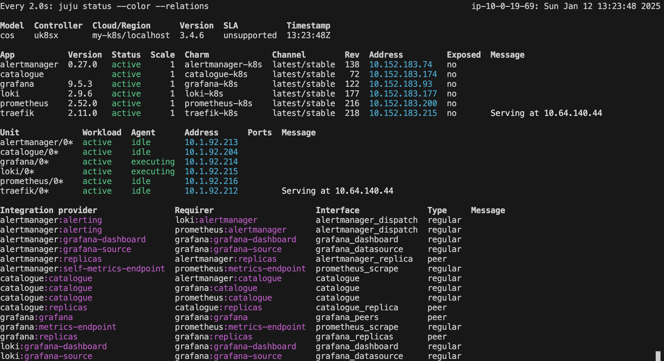This screenshot has height=361, width=664.
Task: Click provider 'alertmanager:grafana-source'
Action: pos(66,249)
